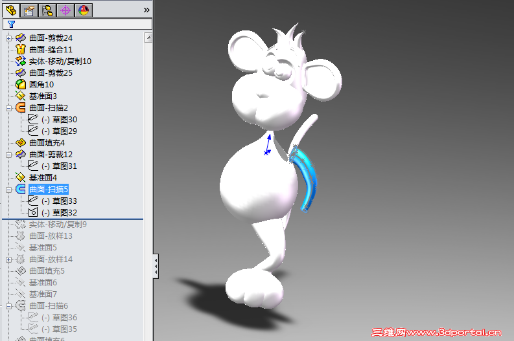
Task: Click the suppressed 曲面-扫描6 sweep icon
Action: 20,305
